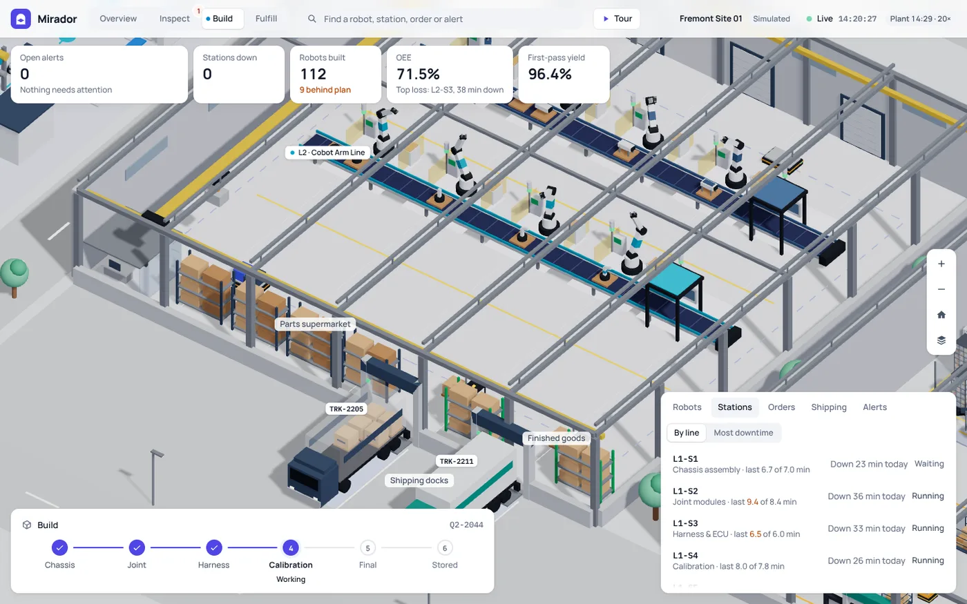Select step 6 Stored circle
This screenshot has height=604, width=967.
click(445, 548)
